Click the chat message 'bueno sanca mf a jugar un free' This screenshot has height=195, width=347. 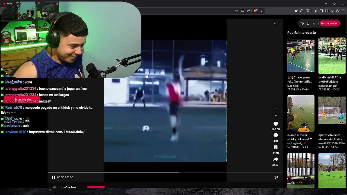coord(63,89)
